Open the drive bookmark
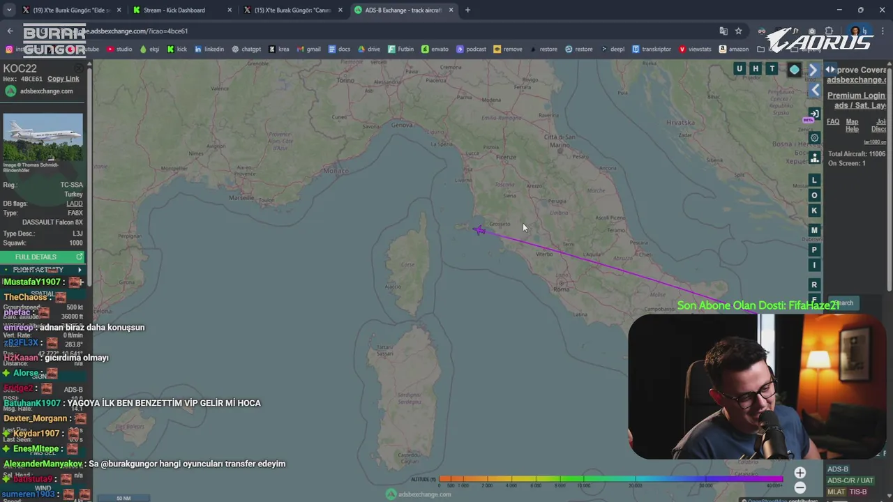The height and width of the screenshot is (502, 893). tap(368, 50)
